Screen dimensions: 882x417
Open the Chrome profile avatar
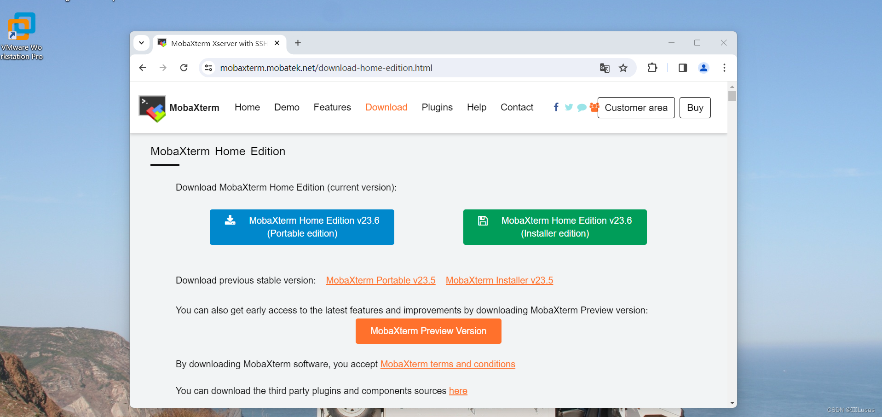click(703, 68)
